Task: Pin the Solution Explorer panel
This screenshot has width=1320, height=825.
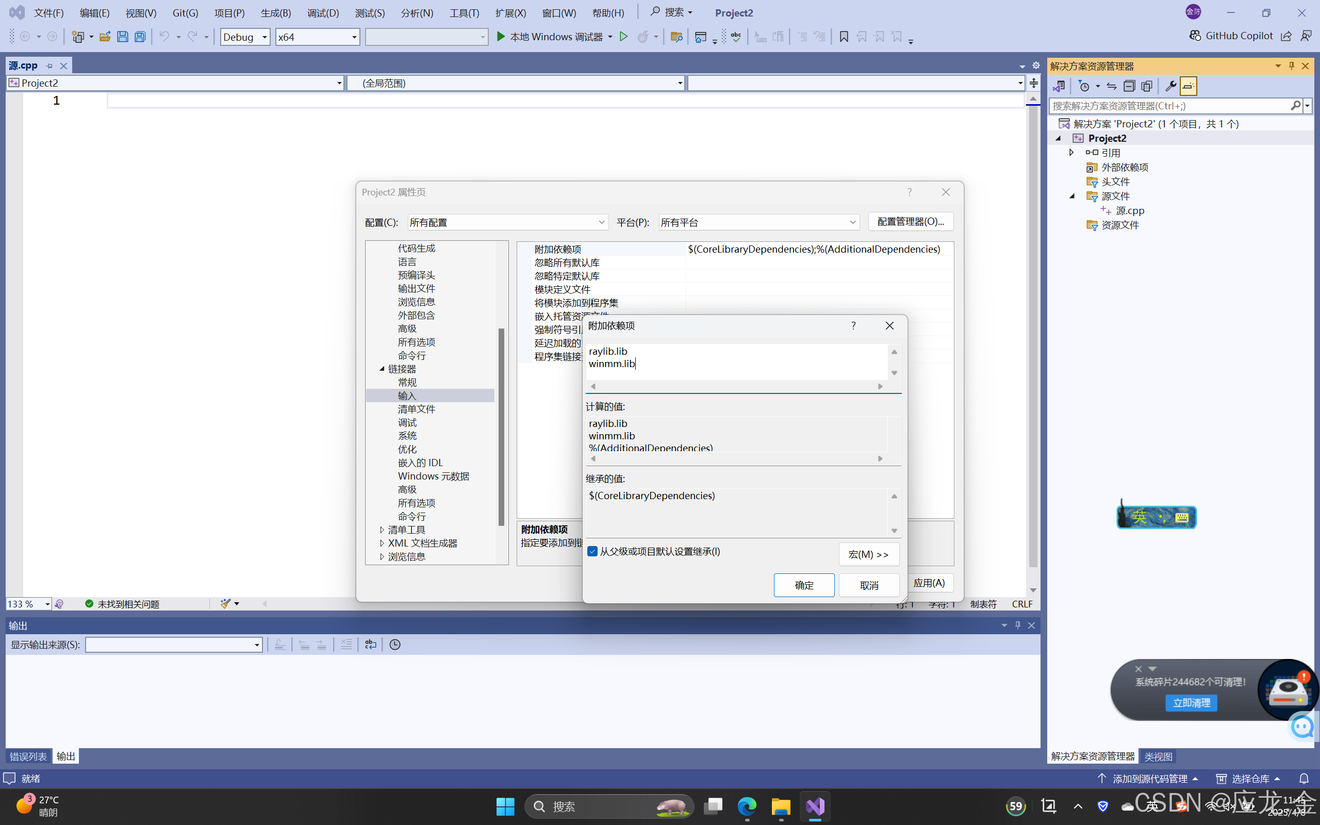Action: (1291, 65)
